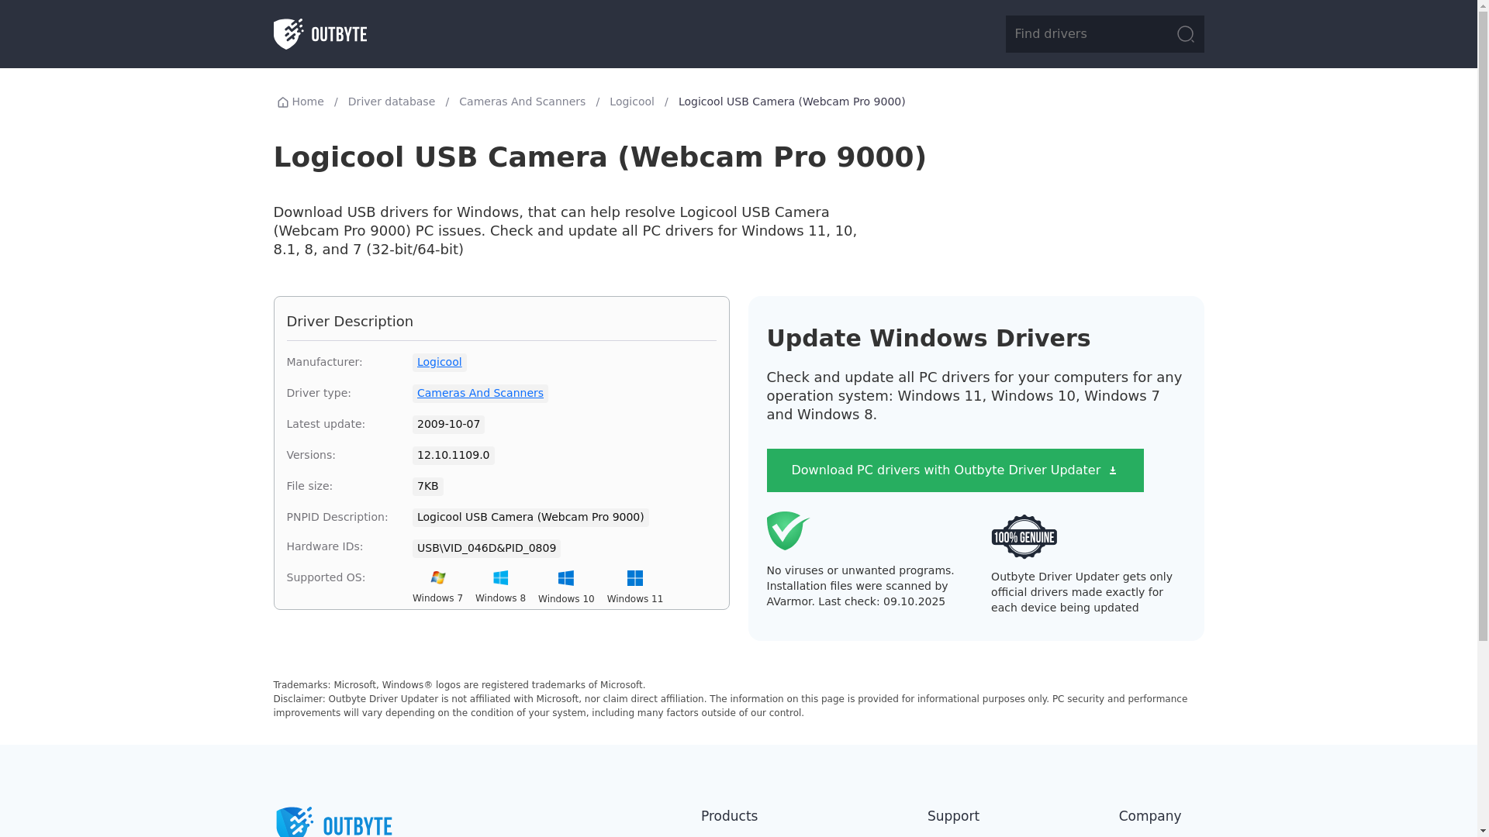The image size is (1489, 837).
Task: Click the search magnifier icon
Action: [1185, 34]
